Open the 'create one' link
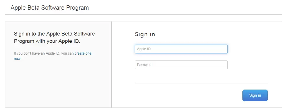The width and height of the screenshot is (287, 111). click(83, 53)
